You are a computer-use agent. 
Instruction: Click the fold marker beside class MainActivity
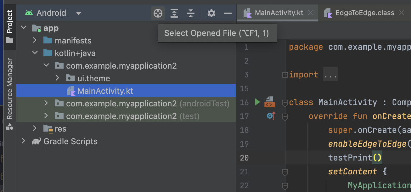pyautogui.click(x=285, y=102)
